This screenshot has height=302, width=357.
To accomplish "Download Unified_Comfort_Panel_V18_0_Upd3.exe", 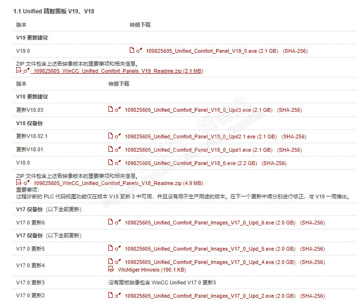I will coord(199,110).
